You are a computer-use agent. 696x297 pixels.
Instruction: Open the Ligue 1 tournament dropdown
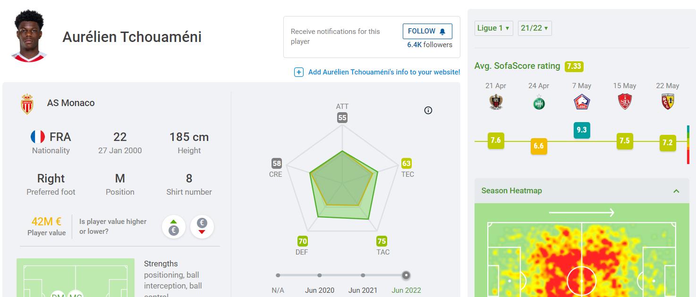pos(493,28)
